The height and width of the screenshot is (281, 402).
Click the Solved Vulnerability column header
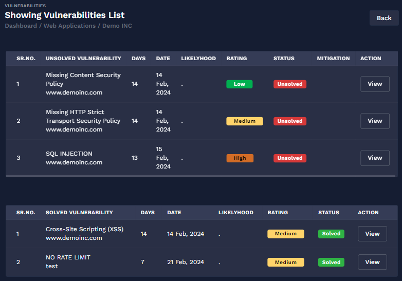pos(79,213)
